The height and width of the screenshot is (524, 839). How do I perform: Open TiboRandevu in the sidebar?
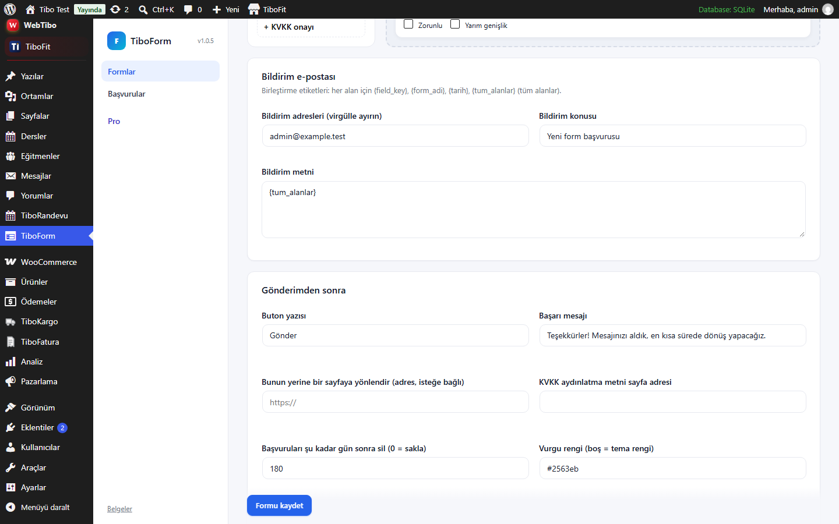tap(47, 215)
